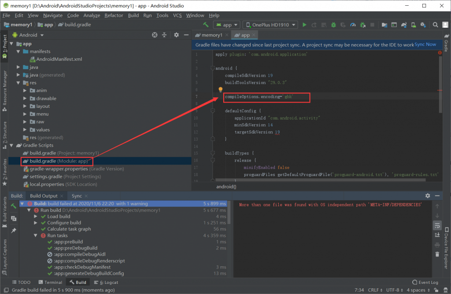Image resolution: width=451 pixels, height=294 pixels.
Task: Open the Terminal tool window
Action: (x=50, y=283)
